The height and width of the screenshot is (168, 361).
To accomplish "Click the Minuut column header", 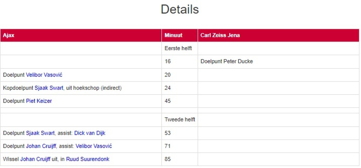I will (x=174, y=35).
